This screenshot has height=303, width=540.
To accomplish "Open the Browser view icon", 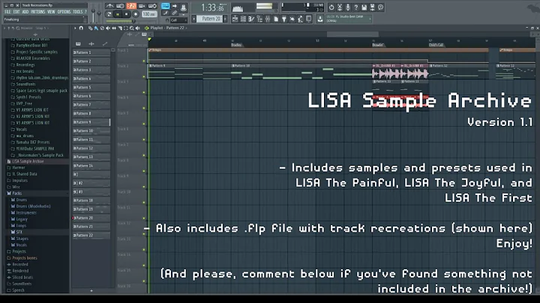I will (x=259, y=19).
